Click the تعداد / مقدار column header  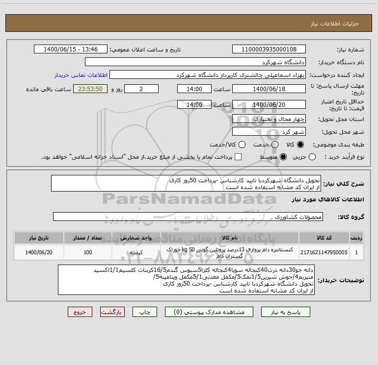(x=88, y=238)
